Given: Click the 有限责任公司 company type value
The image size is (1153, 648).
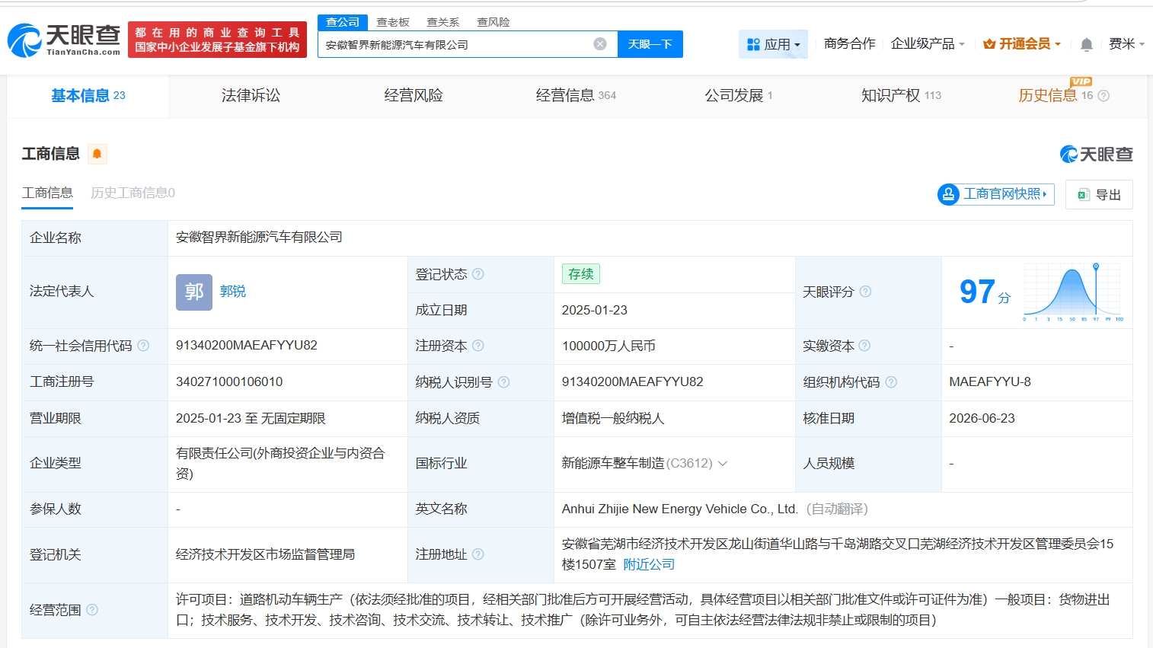Looking at the screenshot, I should coord(280,463).
